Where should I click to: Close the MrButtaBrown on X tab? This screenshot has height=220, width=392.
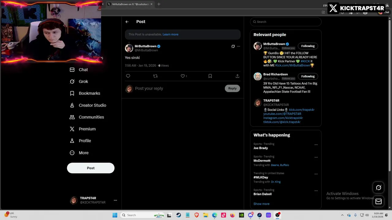point(151,4)
